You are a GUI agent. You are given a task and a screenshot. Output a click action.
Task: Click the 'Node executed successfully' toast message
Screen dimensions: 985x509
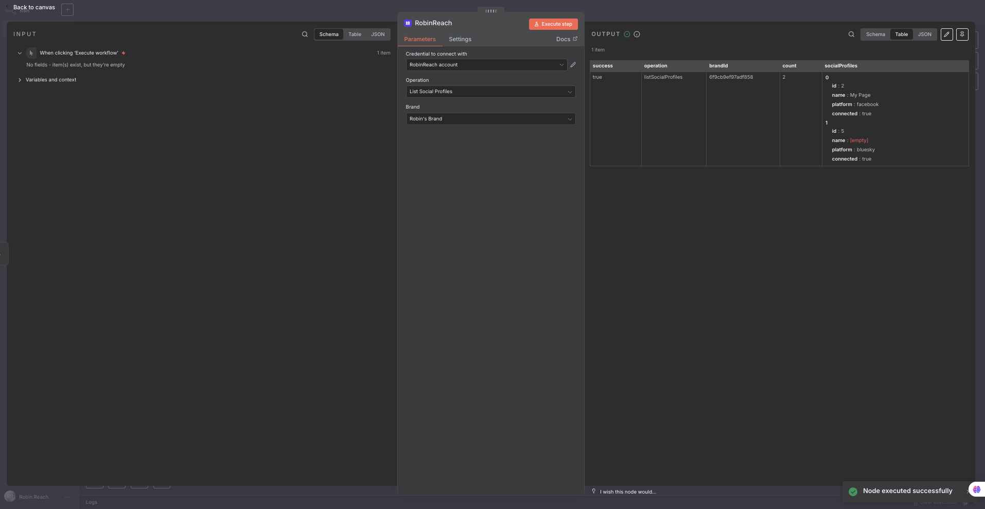907,491
